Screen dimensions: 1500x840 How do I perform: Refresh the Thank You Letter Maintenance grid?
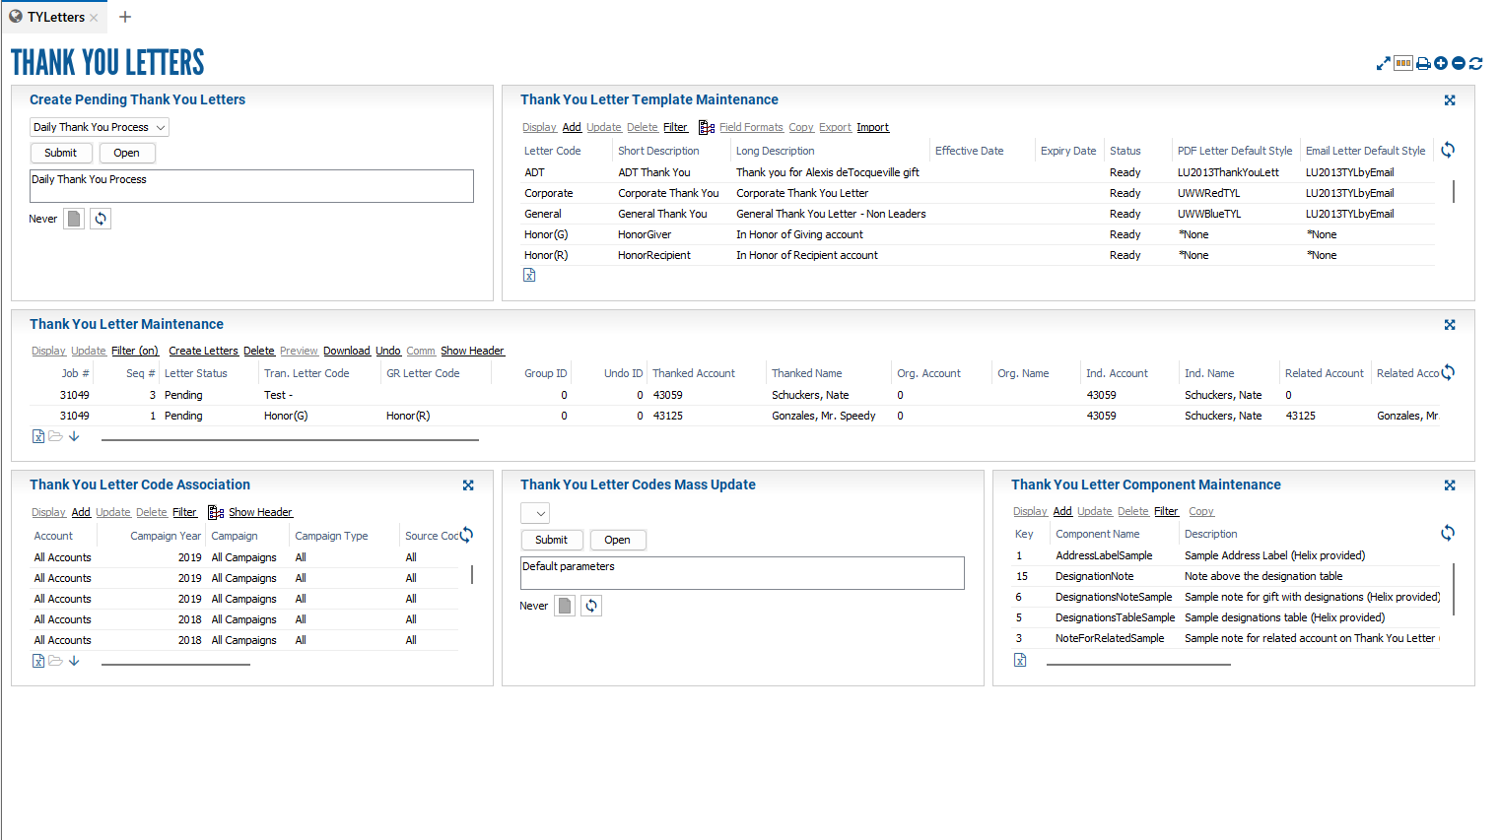point(1448,372)
